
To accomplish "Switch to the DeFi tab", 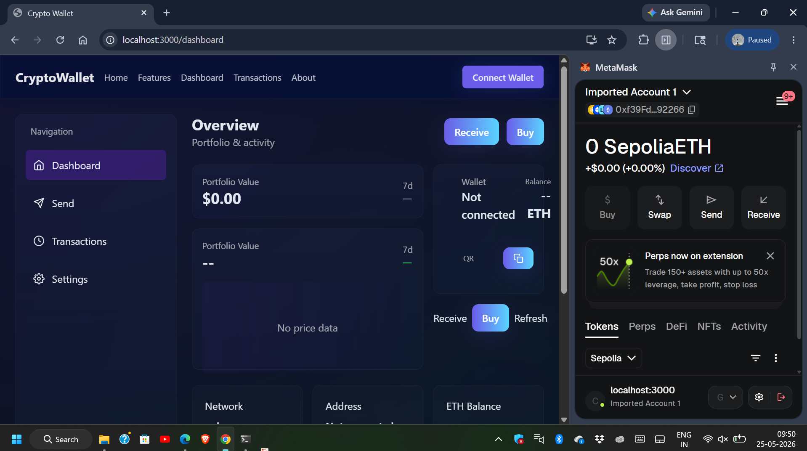I will click(677, 326).
